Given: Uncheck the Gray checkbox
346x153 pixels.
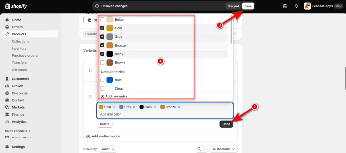Looking at the screenshot, I should pos(102,36).
